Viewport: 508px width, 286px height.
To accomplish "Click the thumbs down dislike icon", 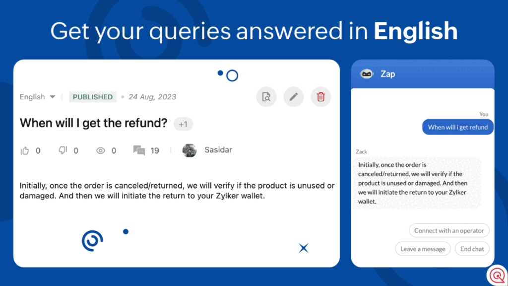I will [x=63, y=150].
